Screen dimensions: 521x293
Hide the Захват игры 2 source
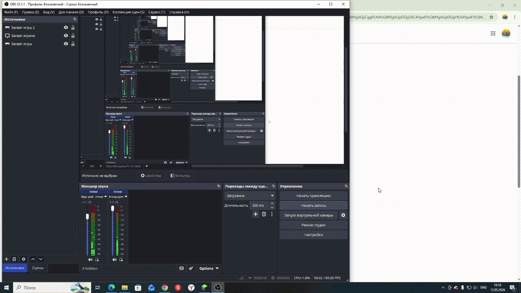click(x=66, y=28)
